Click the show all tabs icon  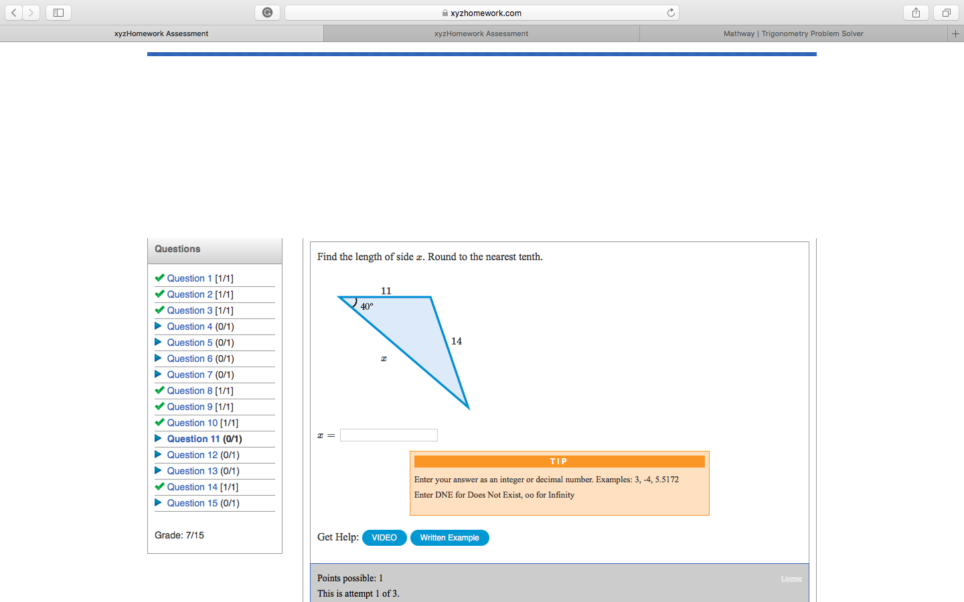click(x=945, y=12)
